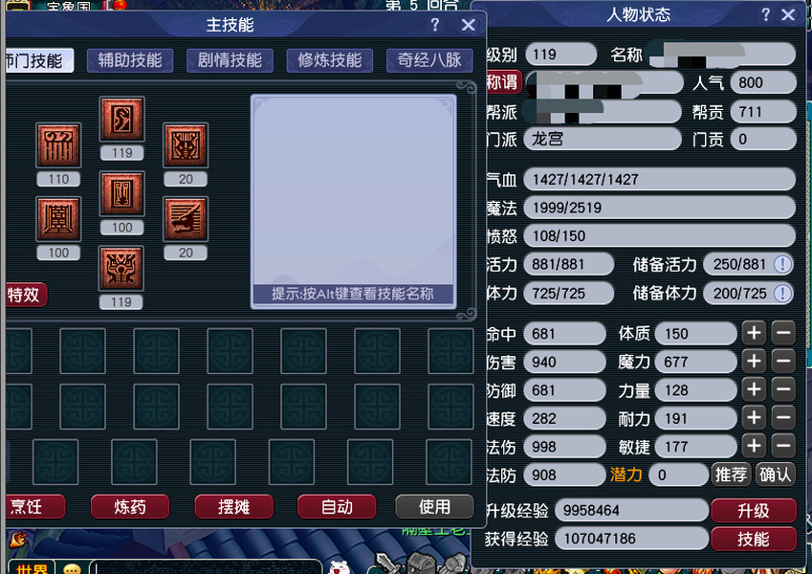Open the 奇经八脉 tab
Image resolution: width=812 pixels, height=574 pixels.
click(x=429, y=60)
